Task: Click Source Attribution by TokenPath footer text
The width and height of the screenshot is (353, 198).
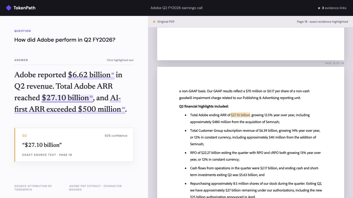Action: pos(33,188)
